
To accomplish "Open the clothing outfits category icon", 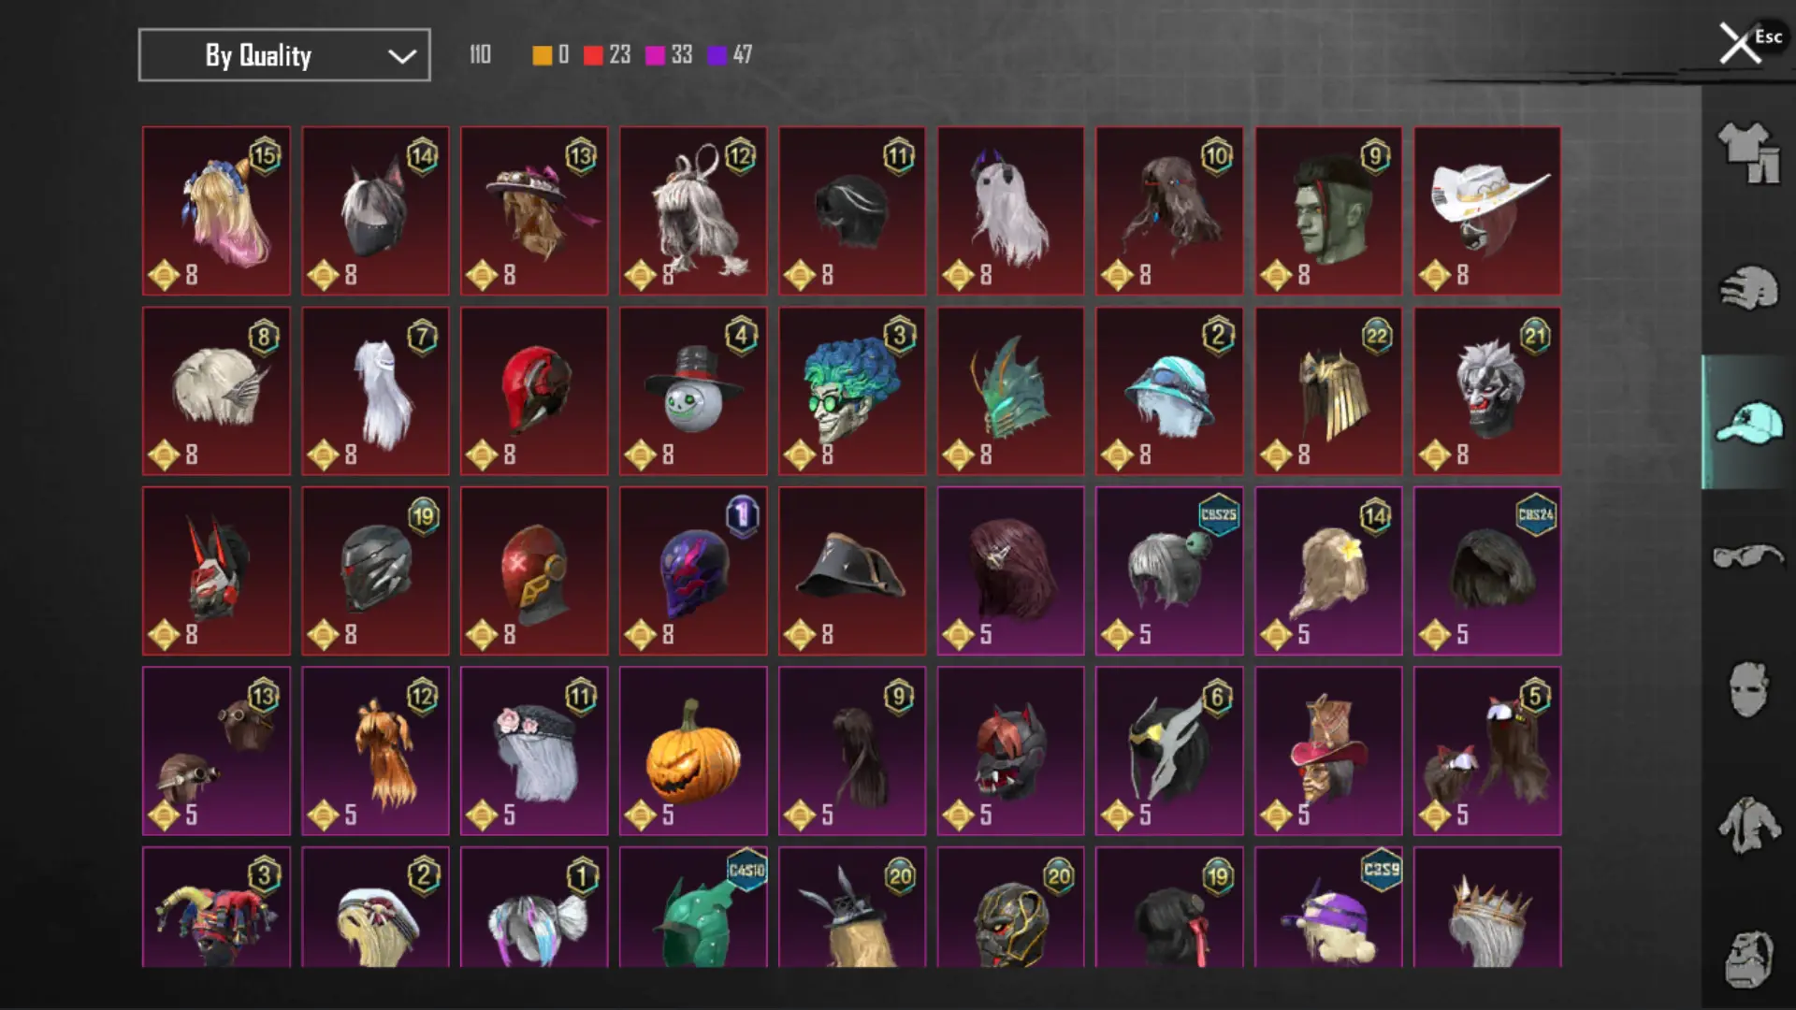I will (x=1747, y=152).
